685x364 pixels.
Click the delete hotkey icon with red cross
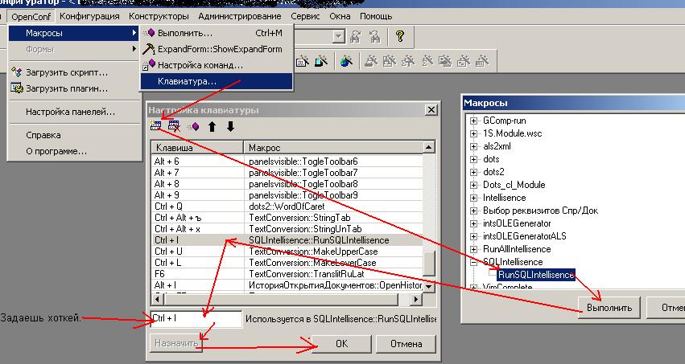point(174,126)
